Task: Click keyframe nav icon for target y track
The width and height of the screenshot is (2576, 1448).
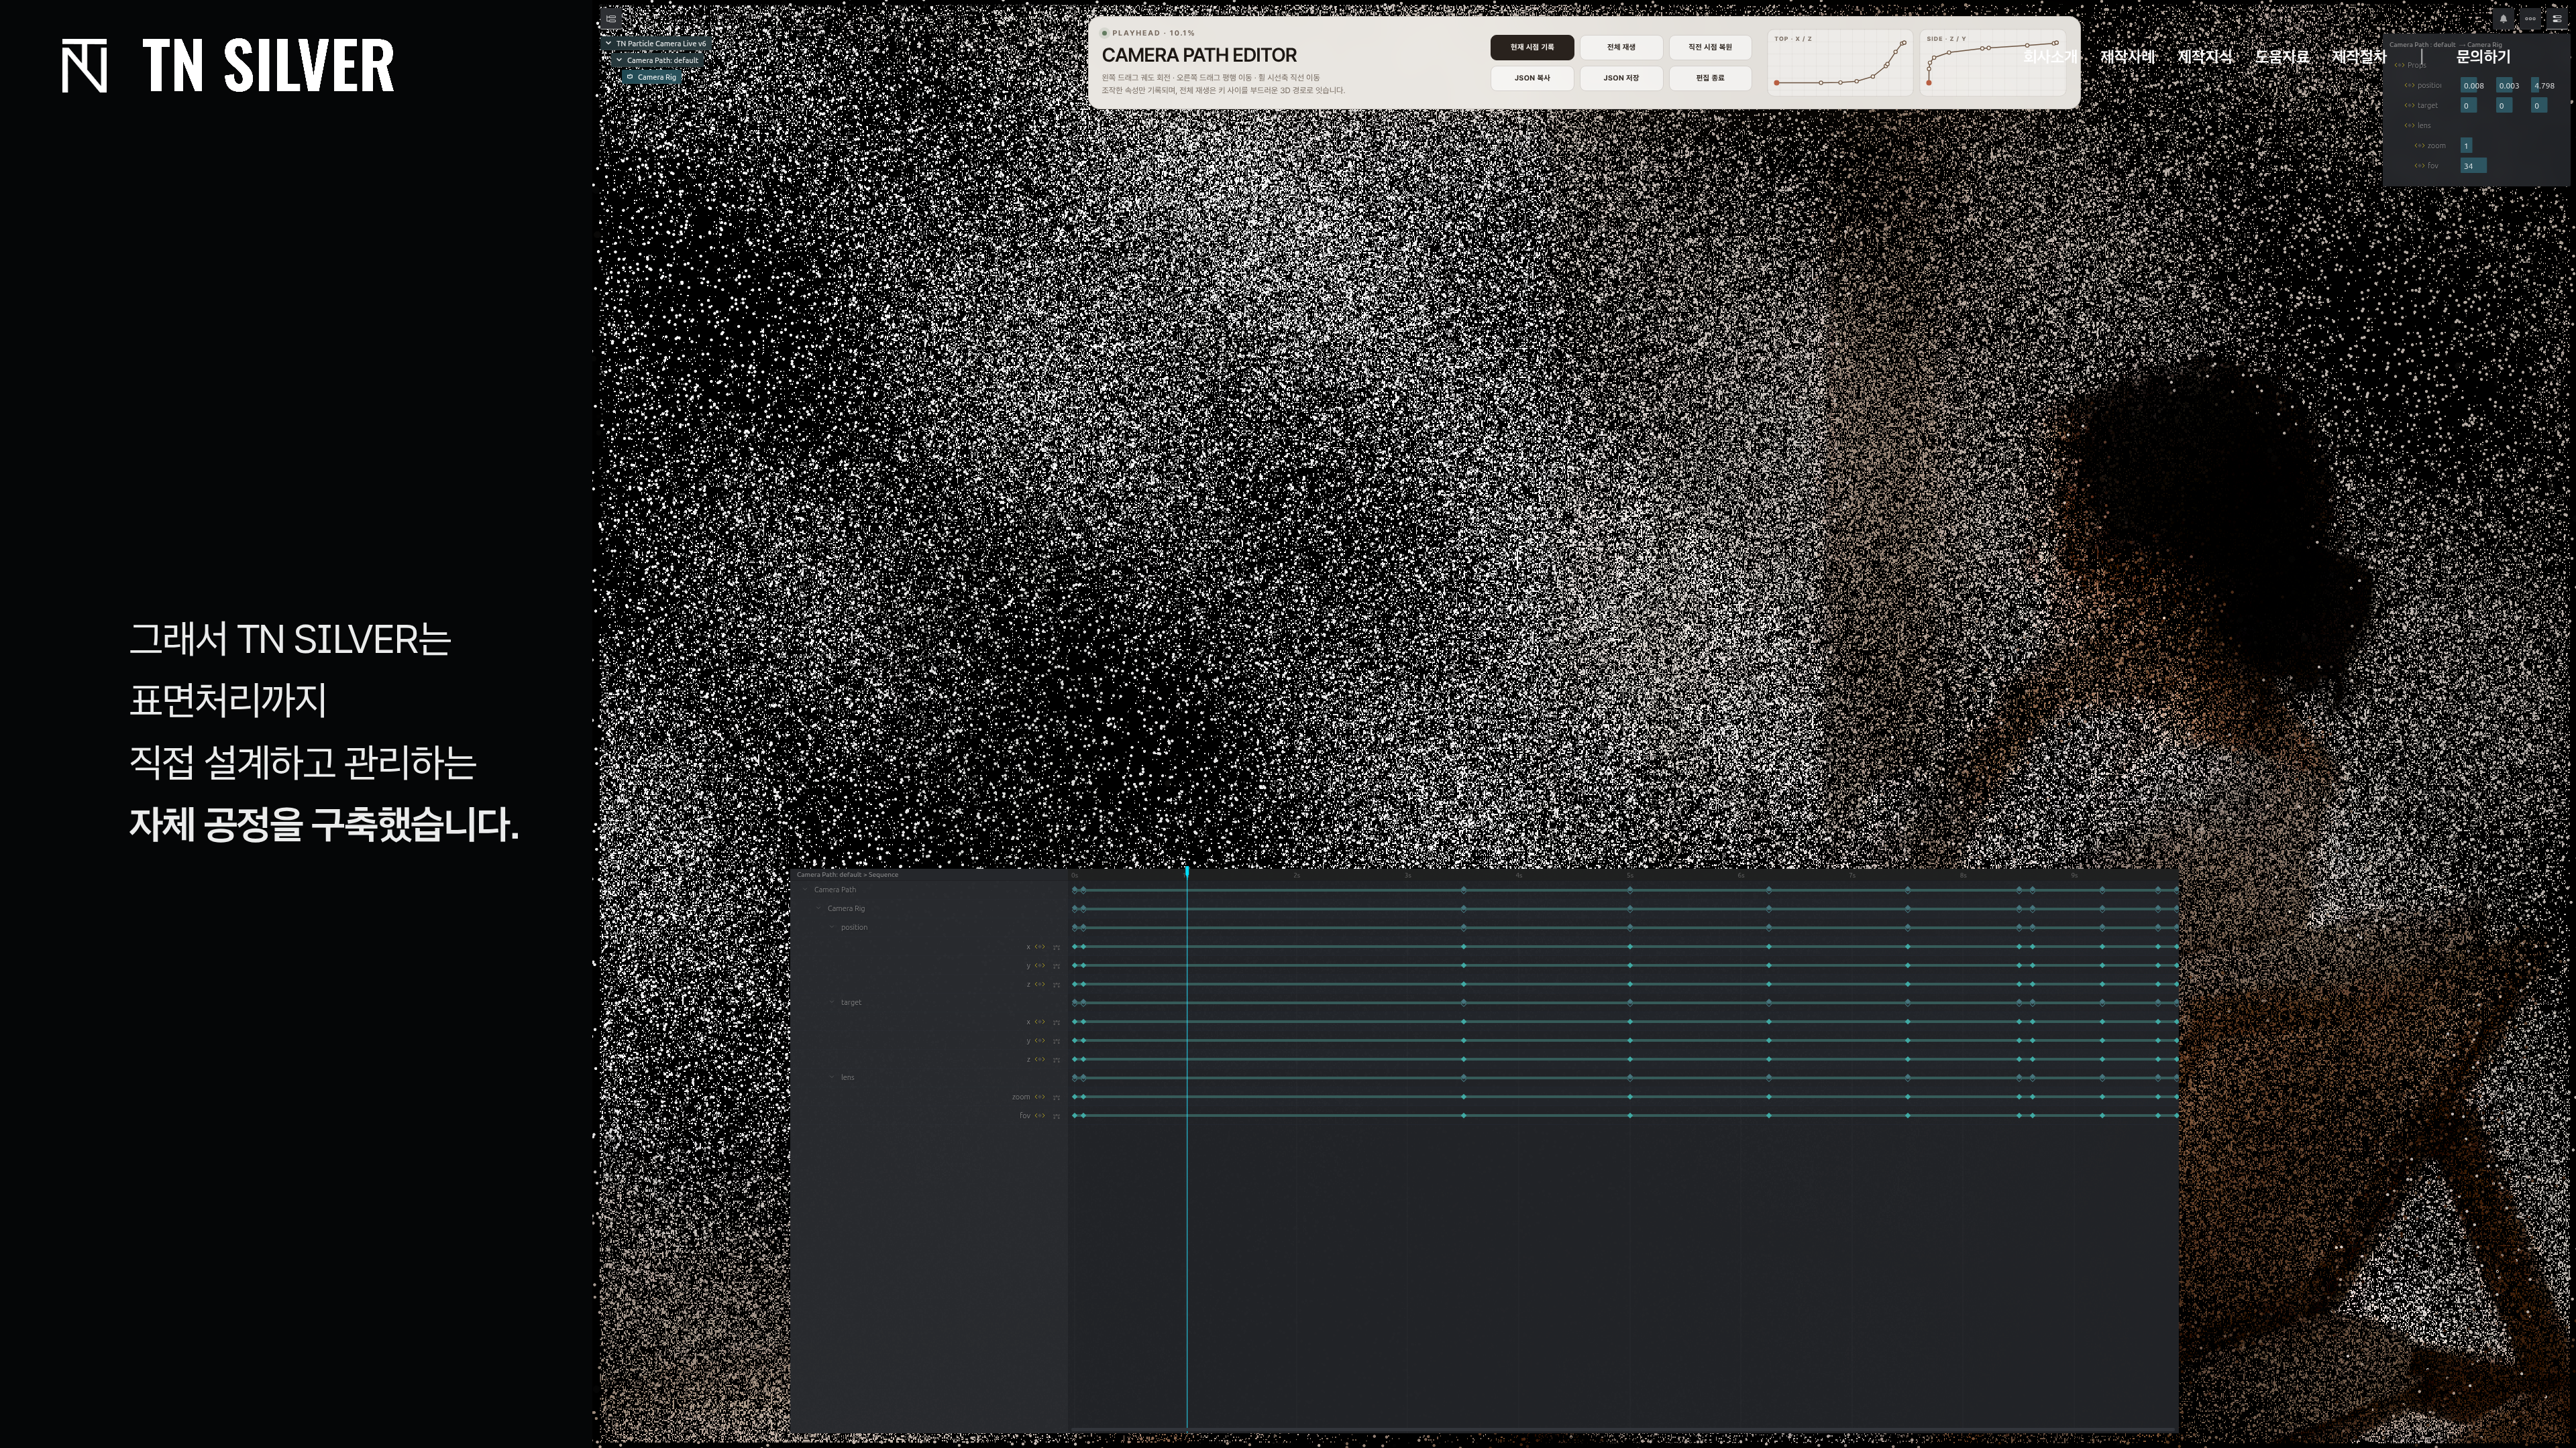Action: tap(1039, 1040)
